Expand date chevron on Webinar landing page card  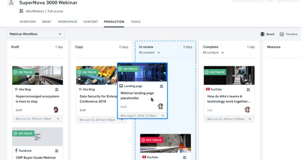click(163, 115)
